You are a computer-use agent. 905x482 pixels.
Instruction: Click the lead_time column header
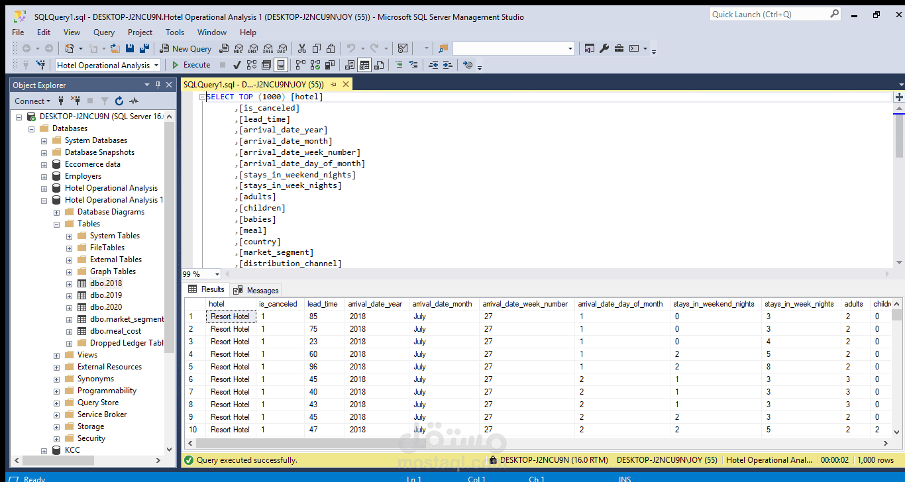[322, 304]
